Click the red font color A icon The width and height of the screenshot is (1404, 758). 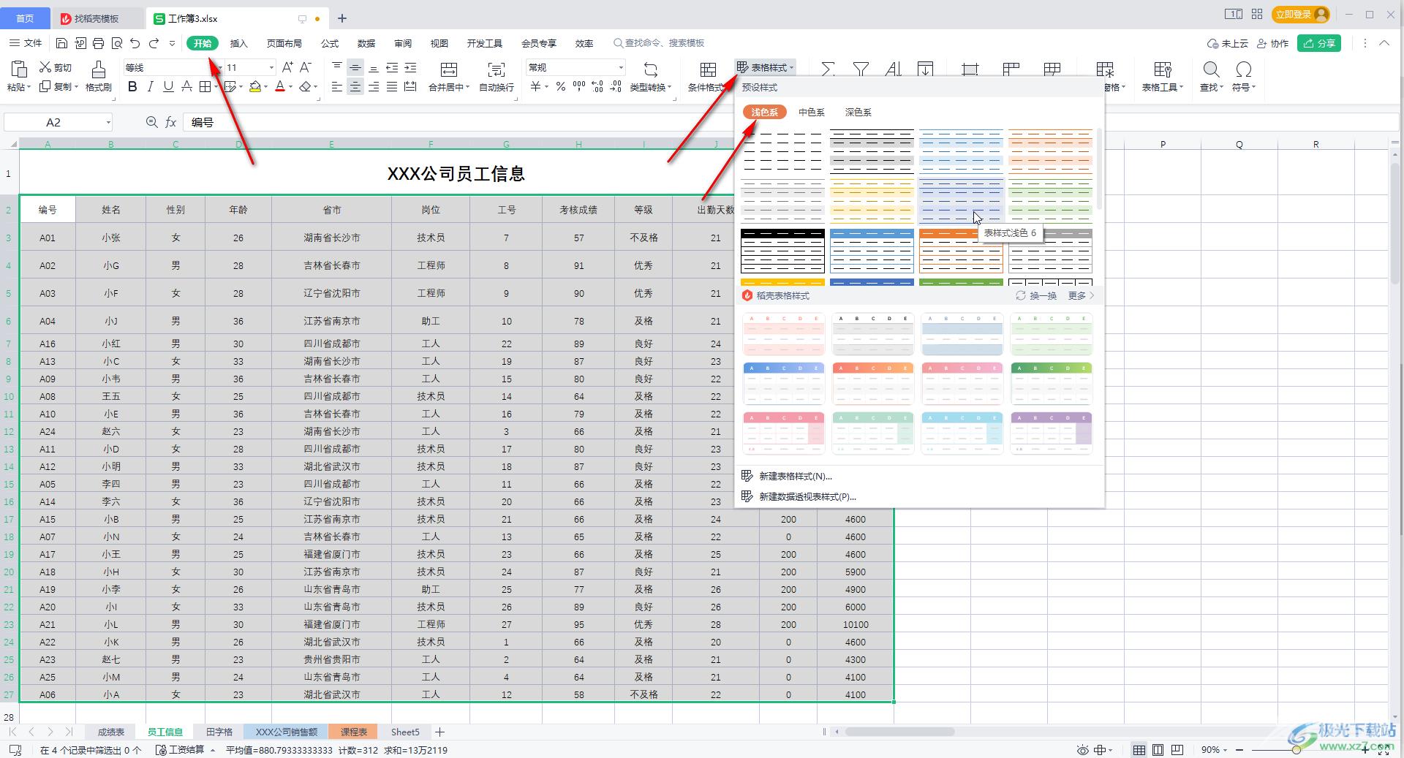[x=280, y=87]
